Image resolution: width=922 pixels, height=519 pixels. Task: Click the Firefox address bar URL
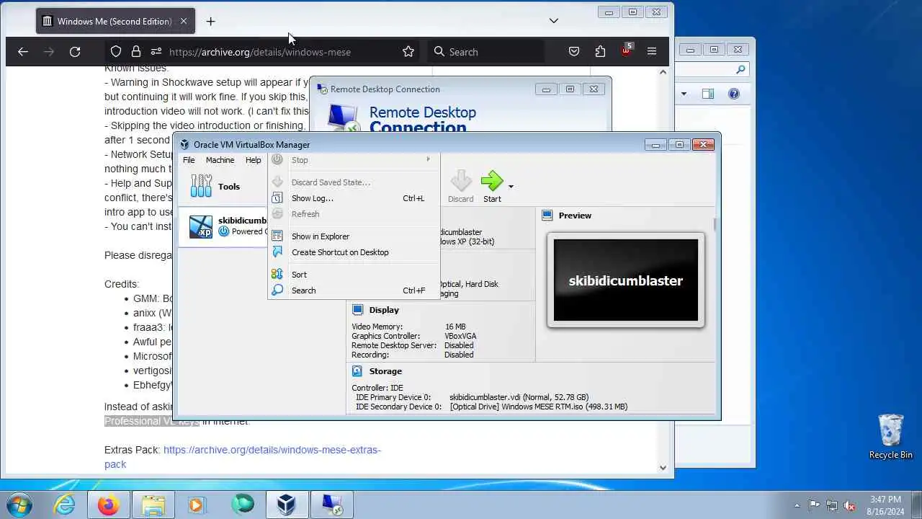(260, 52)
